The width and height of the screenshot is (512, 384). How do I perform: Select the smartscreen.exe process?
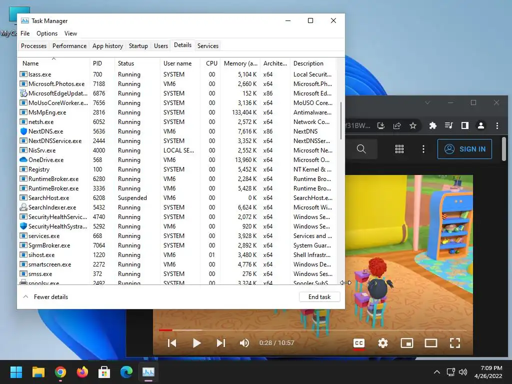tap(178, 264)
